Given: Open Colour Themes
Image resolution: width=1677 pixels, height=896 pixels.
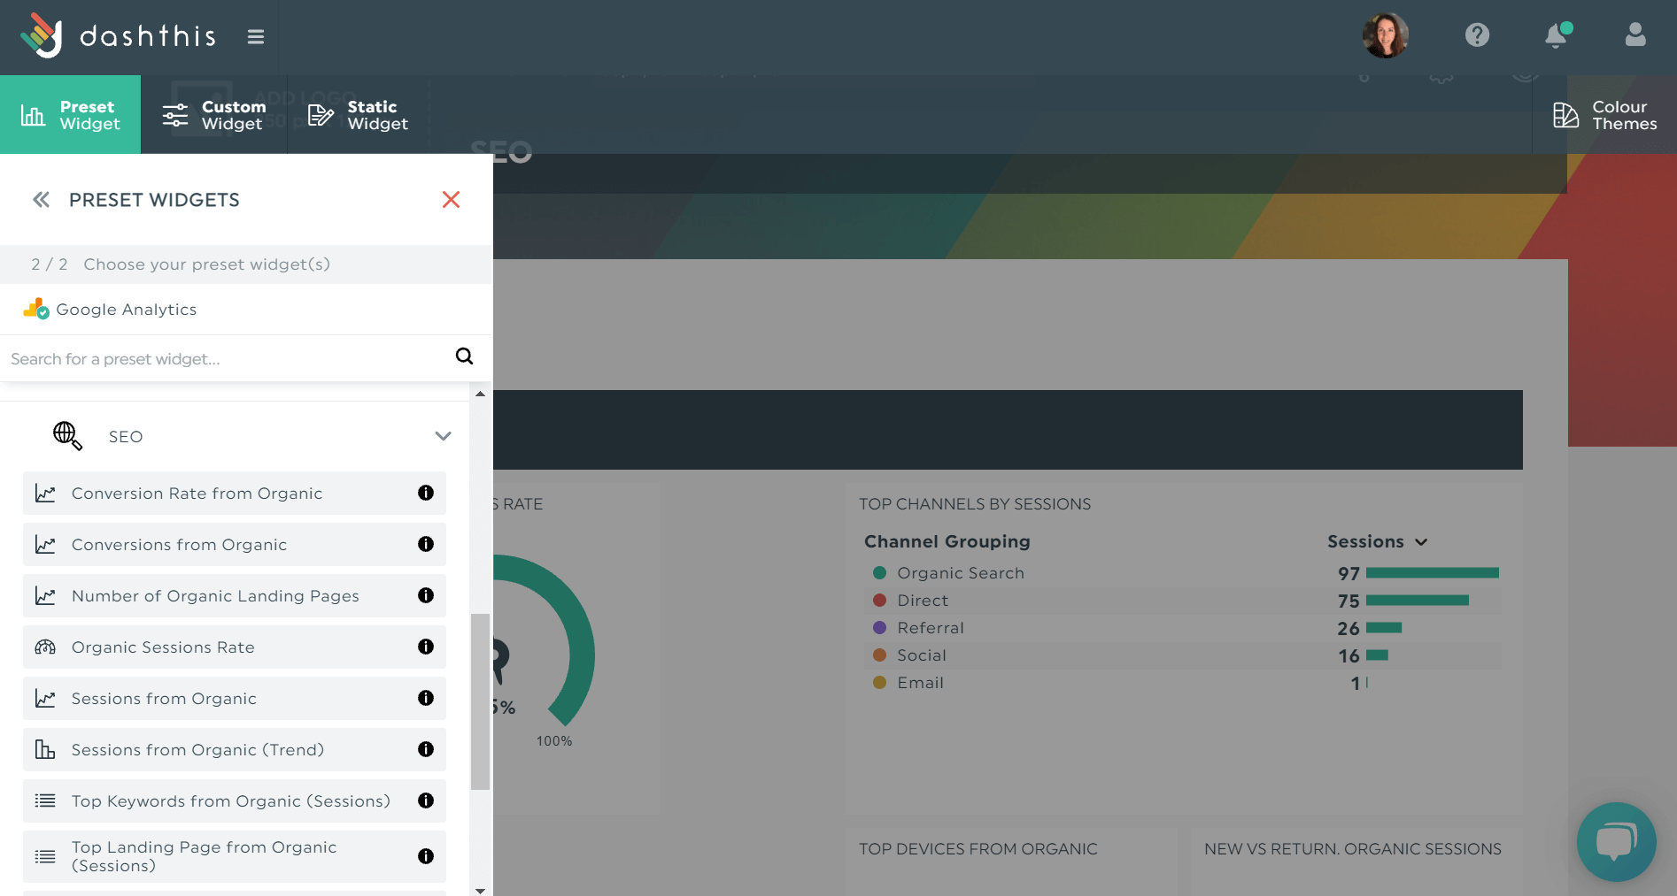Looking at the screenshot, I should (1604, 115).
